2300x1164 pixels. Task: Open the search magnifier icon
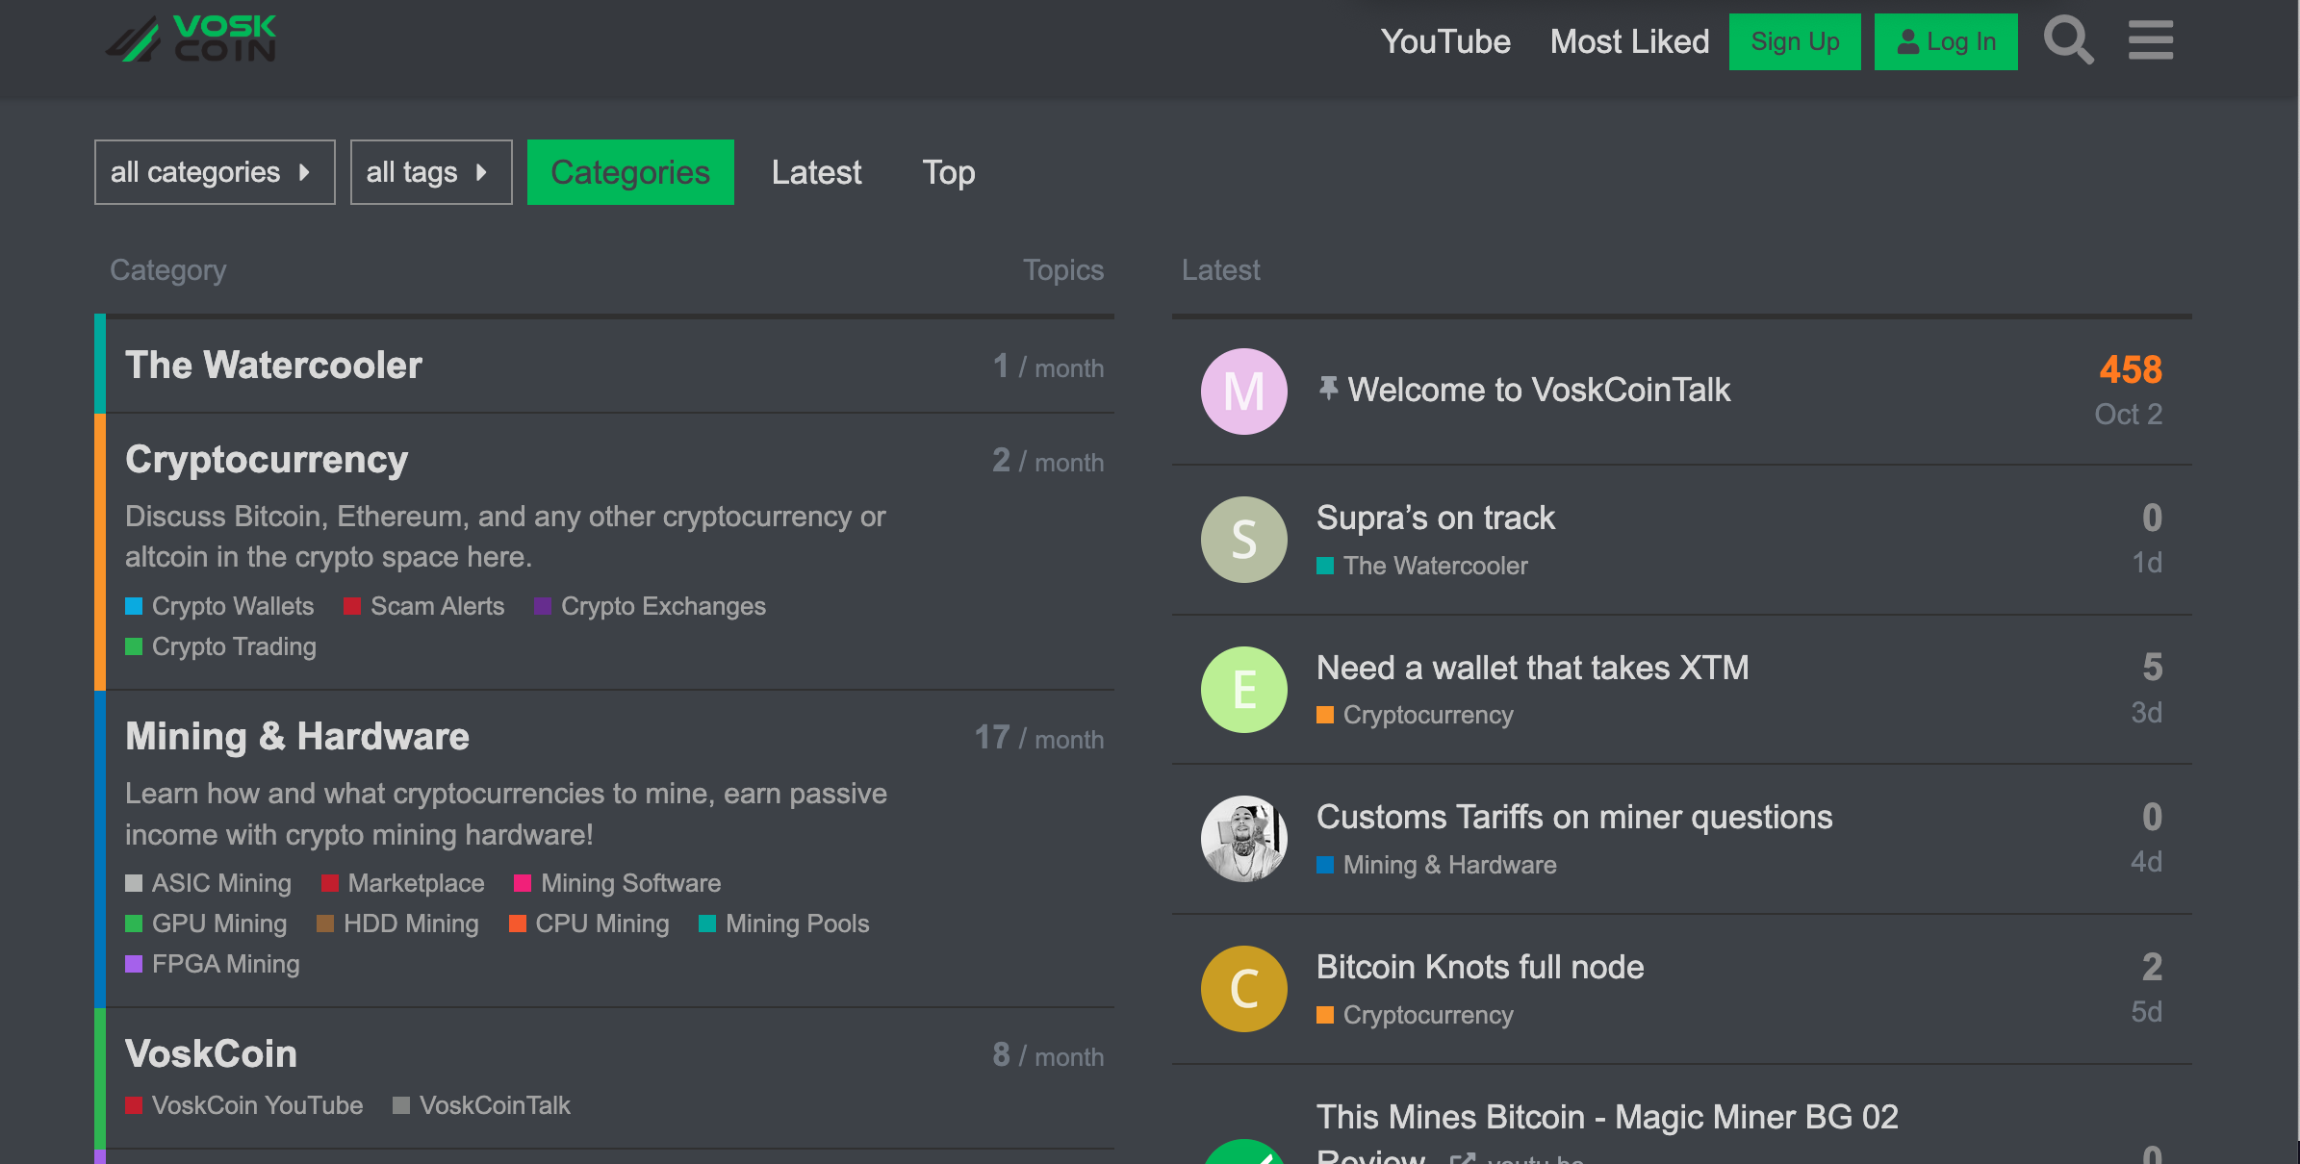click(2068, 41)
